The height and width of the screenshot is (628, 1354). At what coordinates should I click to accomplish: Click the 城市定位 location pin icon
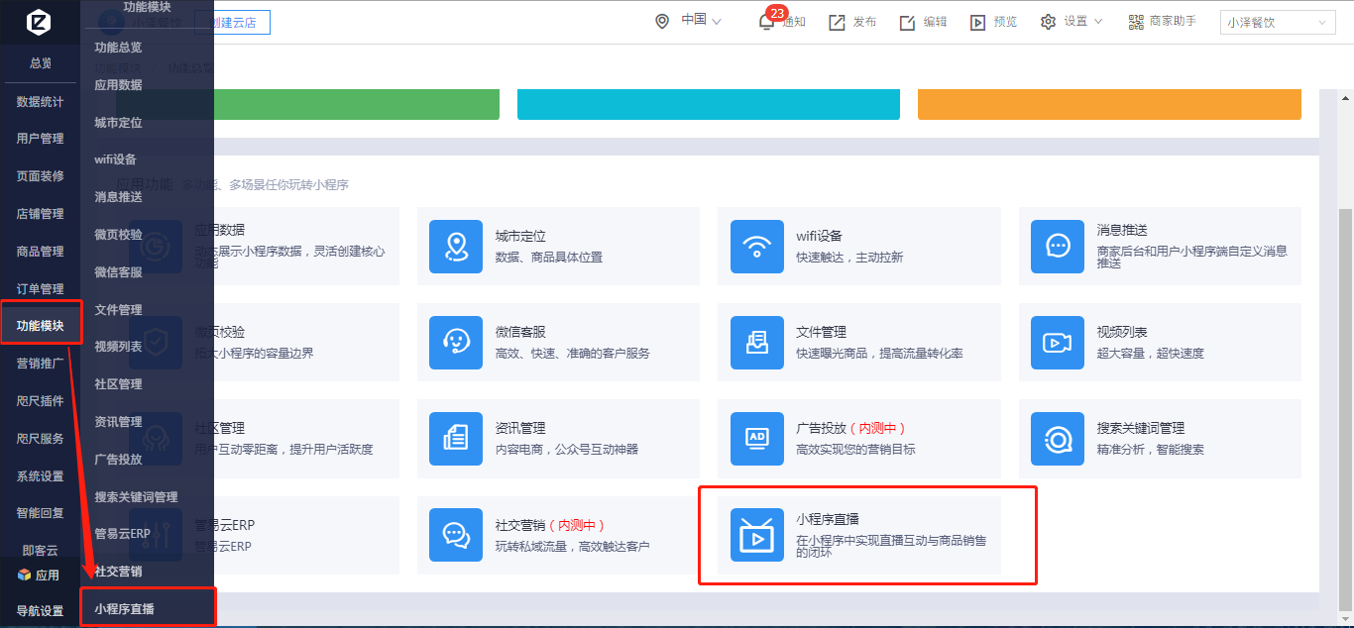[456, 246]
